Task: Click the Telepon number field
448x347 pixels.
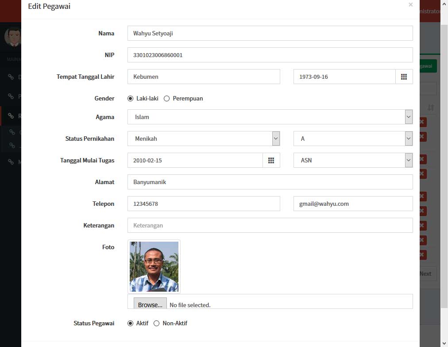Action: tap(204, 204)
